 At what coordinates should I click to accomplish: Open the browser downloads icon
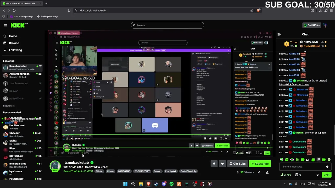(321, 10)
